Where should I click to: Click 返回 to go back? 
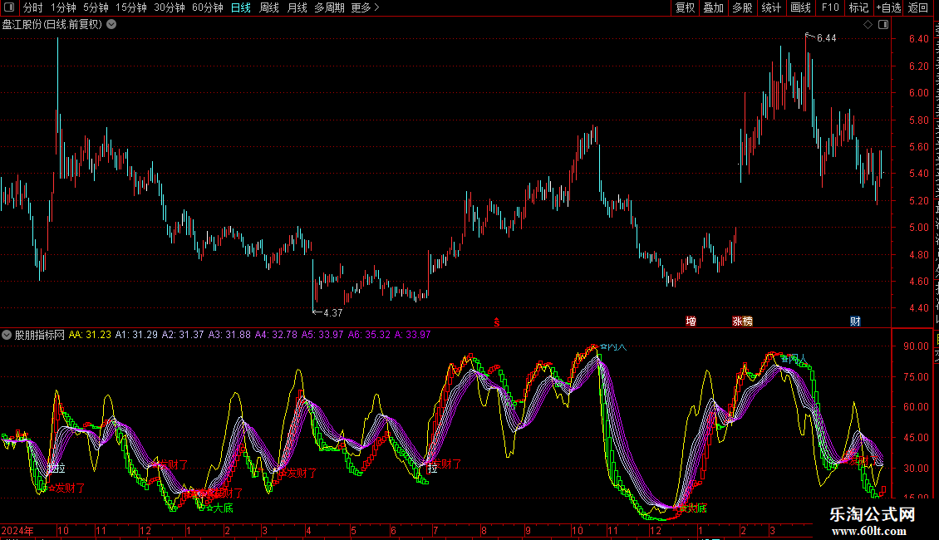(x=917, y=7)
